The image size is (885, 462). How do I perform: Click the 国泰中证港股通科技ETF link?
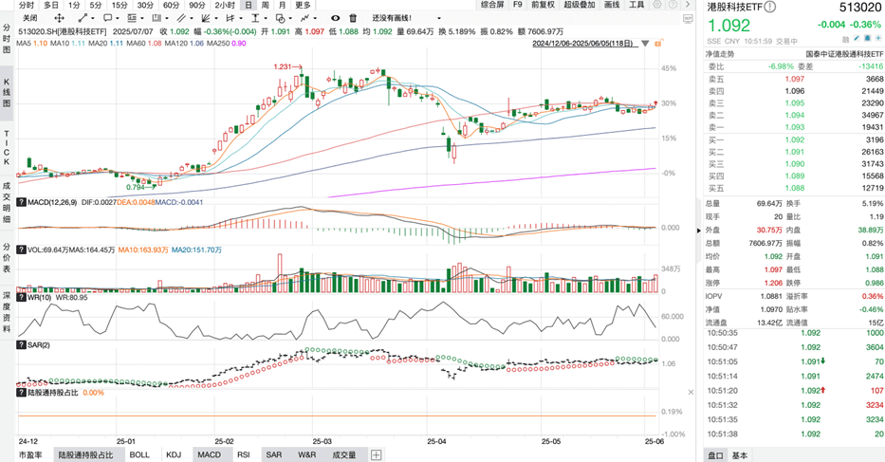click(x=844, y=54)
